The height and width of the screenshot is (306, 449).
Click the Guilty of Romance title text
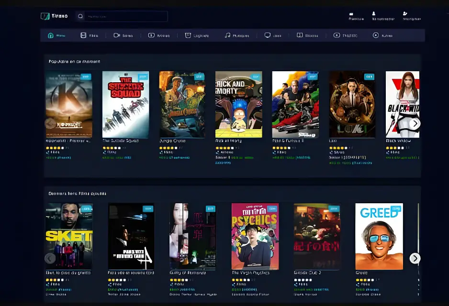coord(188,273)
